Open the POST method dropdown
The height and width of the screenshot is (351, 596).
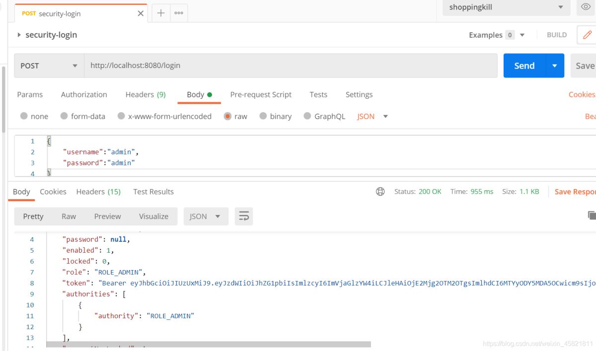pos(49,66)
